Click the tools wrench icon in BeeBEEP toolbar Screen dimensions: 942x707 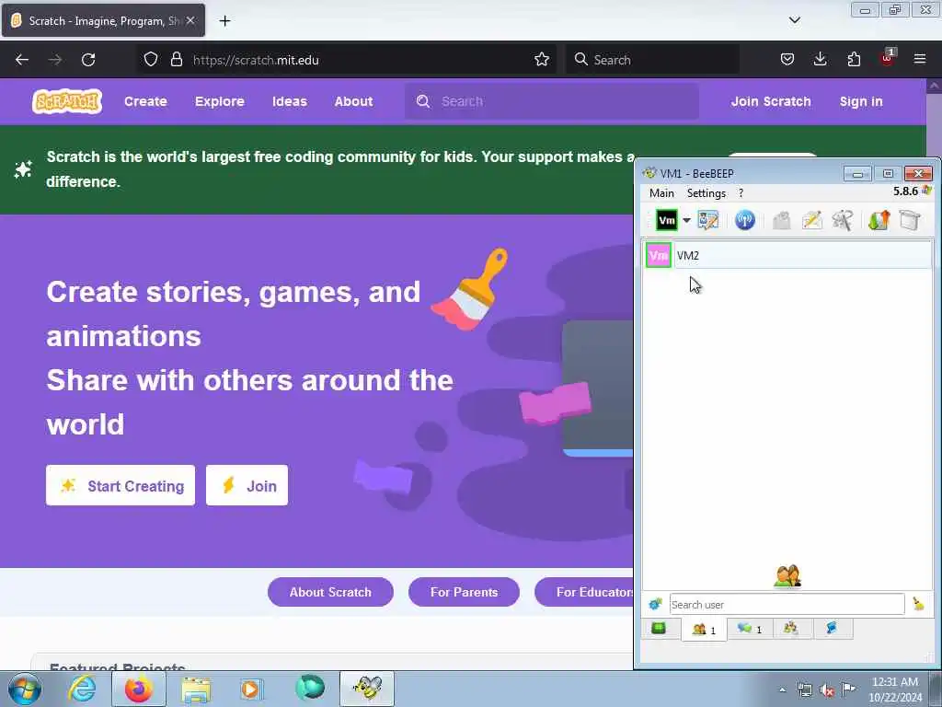tap(843, 220)
